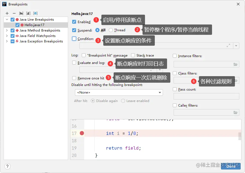Enable the Pass count checkbox
The height and width of the screenshot is (173, 245).
[x=175, y=89]
